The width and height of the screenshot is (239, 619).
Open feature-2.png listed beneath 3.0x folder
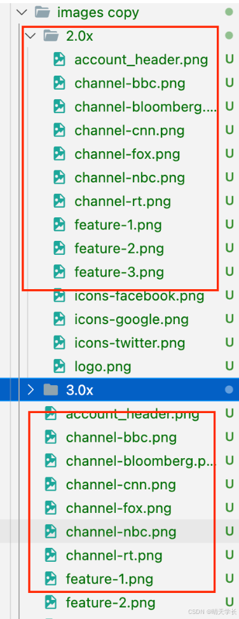pos(111,603)
